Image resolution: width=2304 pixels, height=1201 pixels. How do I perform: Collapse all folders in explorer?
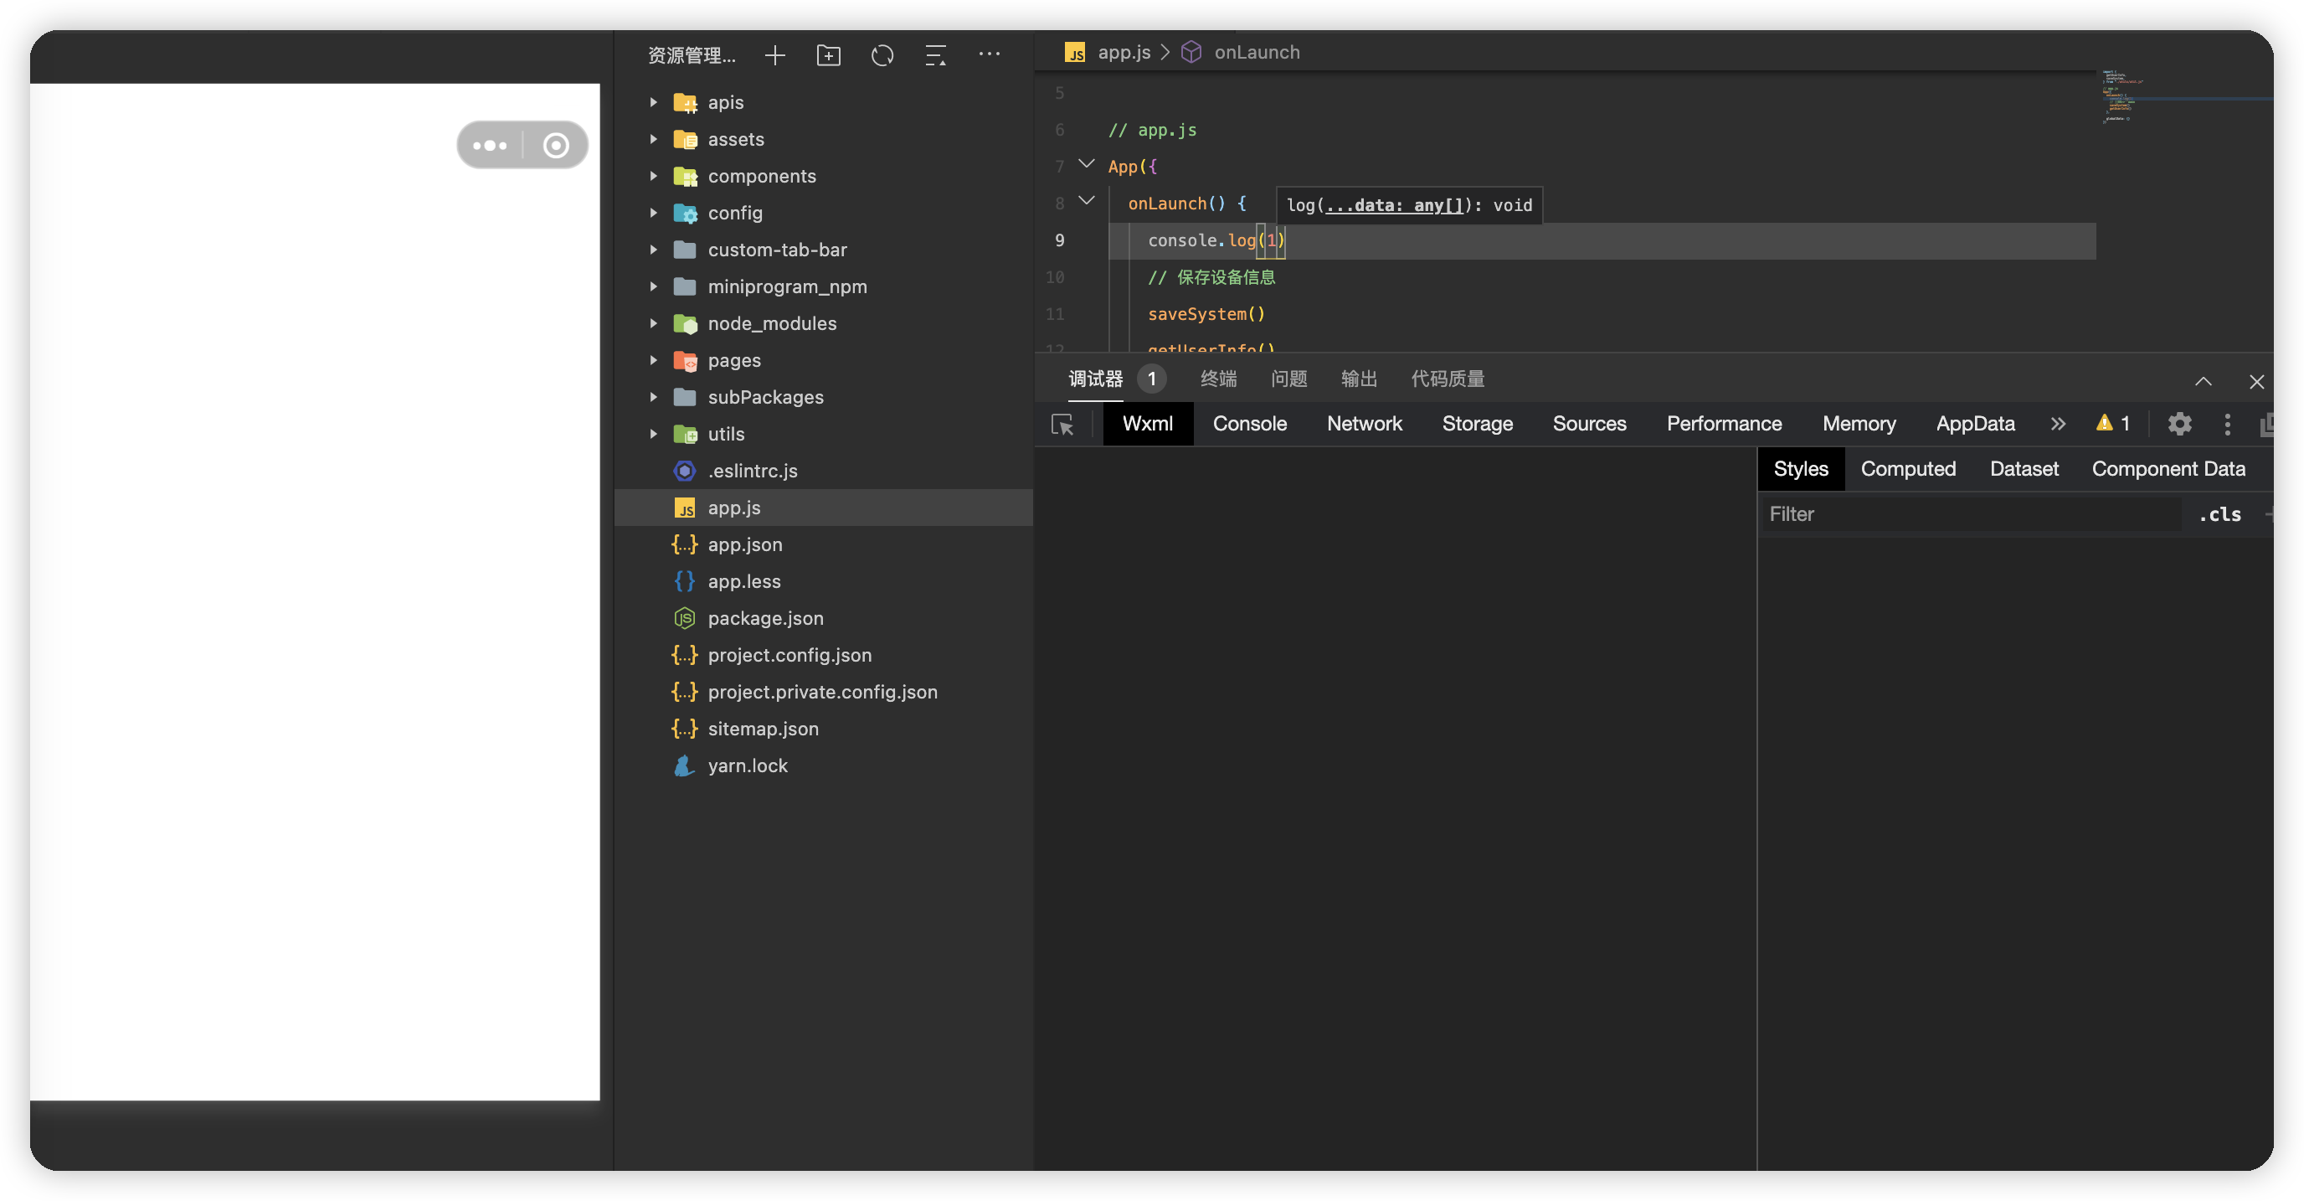coord(935,55)
